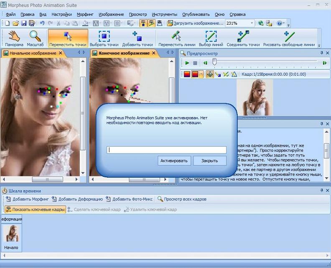The image size is (331, 268).
Task: Click the blue undo arrow
Action: tap(42, 23)
